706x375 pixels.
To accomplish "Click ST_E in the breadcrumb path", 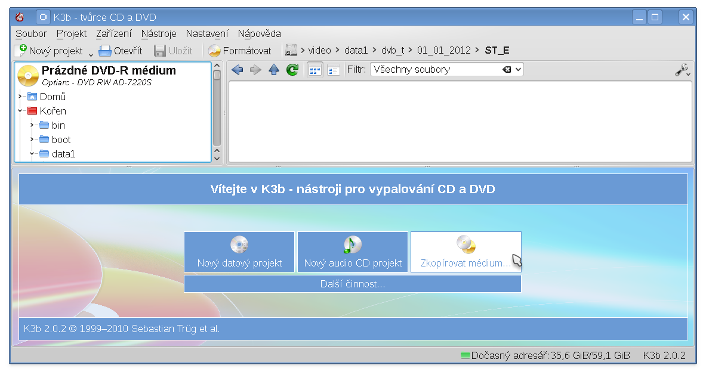I will (497, 50).
